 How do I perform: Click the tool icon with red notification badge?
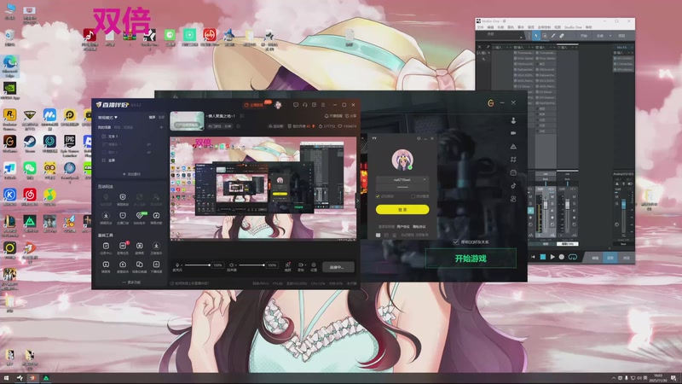click(x=123, y=247)
